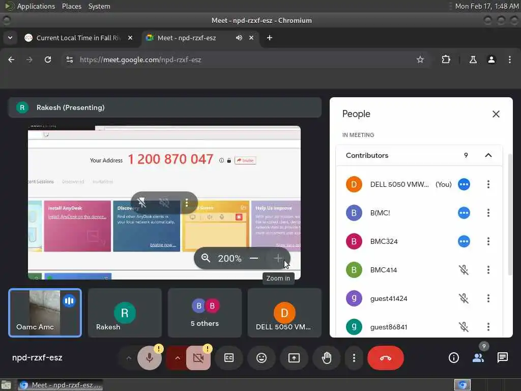Click the address bar URL
521x391 pixels.
(x=140, y=60)
